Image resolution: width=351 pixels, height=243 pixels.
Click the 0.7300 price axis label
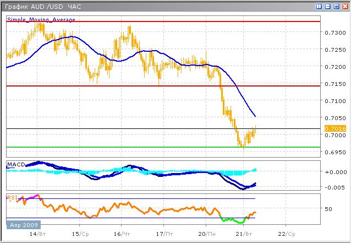pos(332,33)
